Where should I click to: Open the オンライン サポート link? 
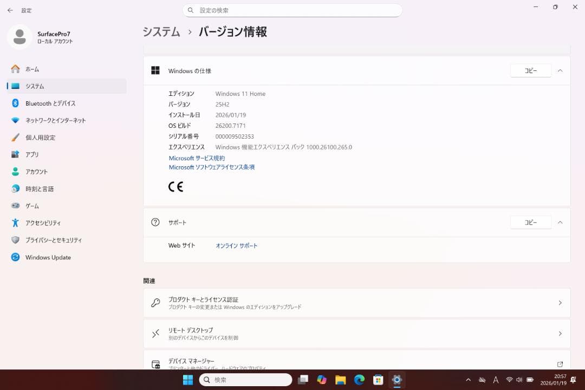point(236,245)
